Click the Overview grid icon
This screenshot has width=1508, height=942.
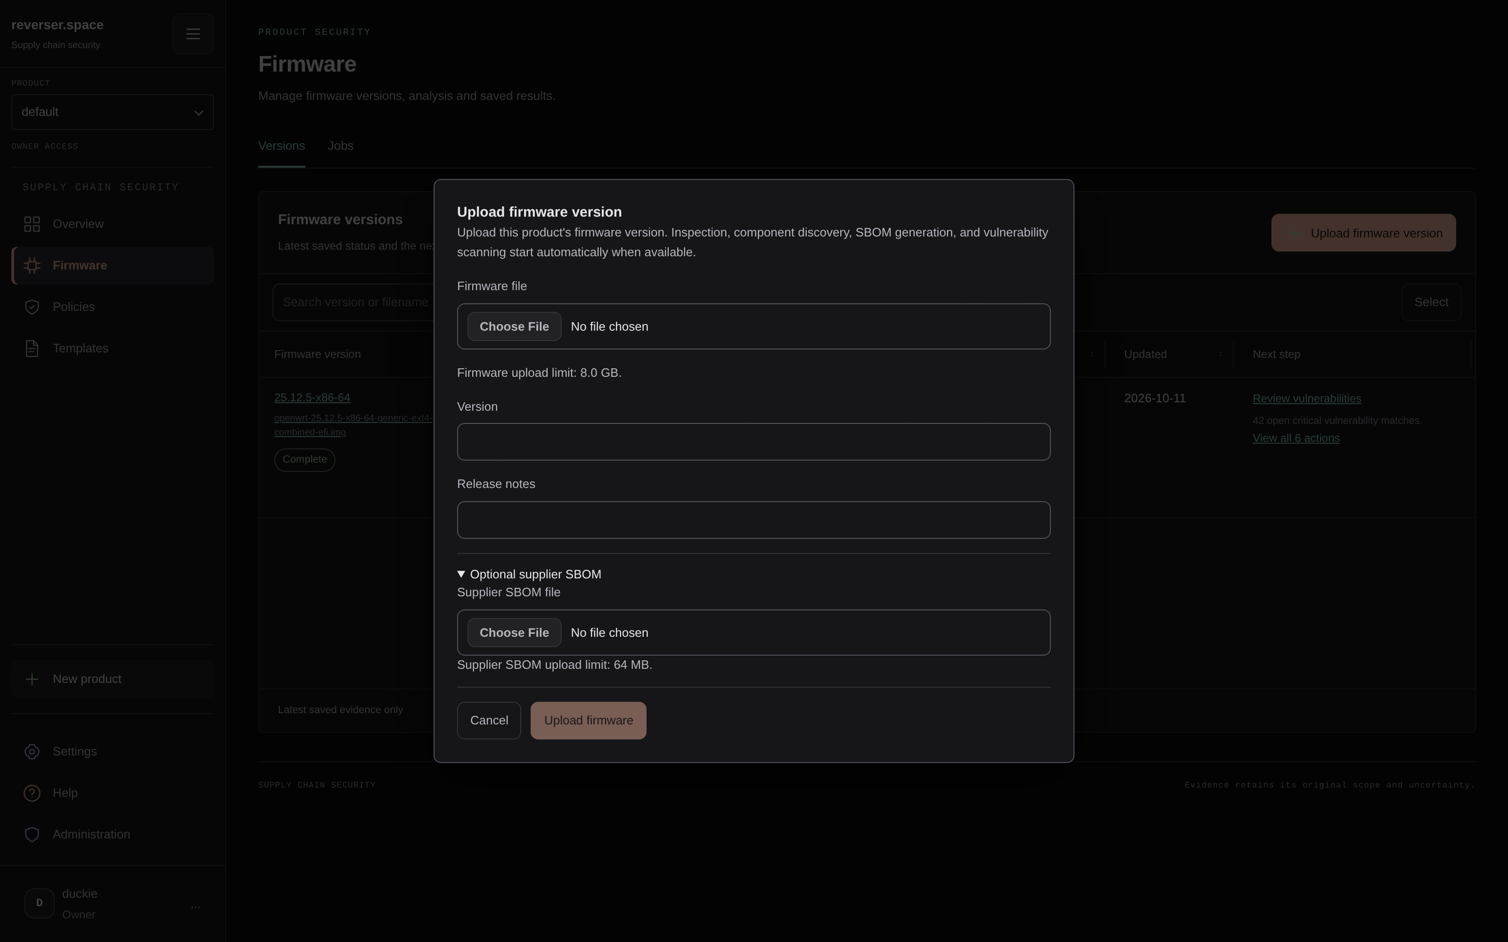[32, 224]
